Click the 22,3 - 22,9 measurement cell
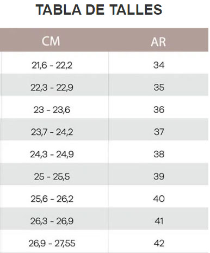This screenshot has width=210, height=253. pos(54,85)
